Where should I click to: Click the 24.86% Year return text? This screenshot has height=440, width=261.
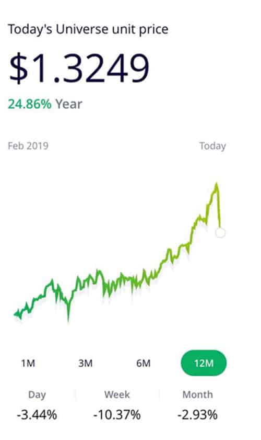pos(45,104)
